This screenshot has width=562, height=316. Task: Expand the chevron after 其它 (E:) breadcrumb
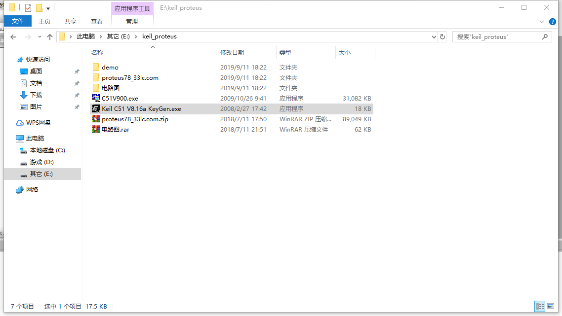click(x=136, y=36)
